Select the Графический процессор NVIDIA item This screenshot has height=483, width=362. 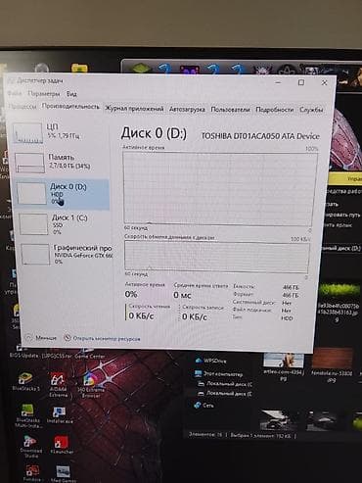pos(67,254)
